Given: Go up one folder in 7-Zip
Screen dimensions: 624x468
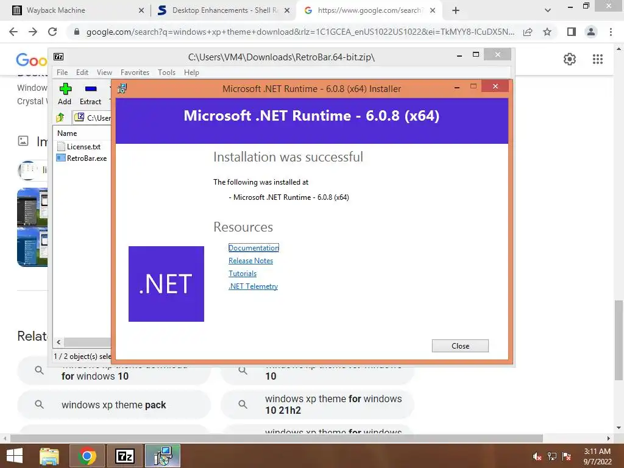Looking at the screenshot, I should pyautogui.click(x=60, y=118).
